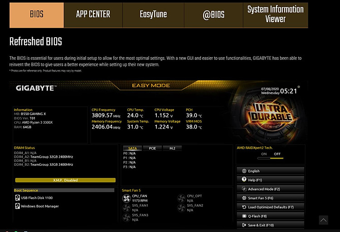The width and height of the screenshot is (340, 232).
Task: Click the CPU_FAN fan icon
Action: click(x=126, y=198)
